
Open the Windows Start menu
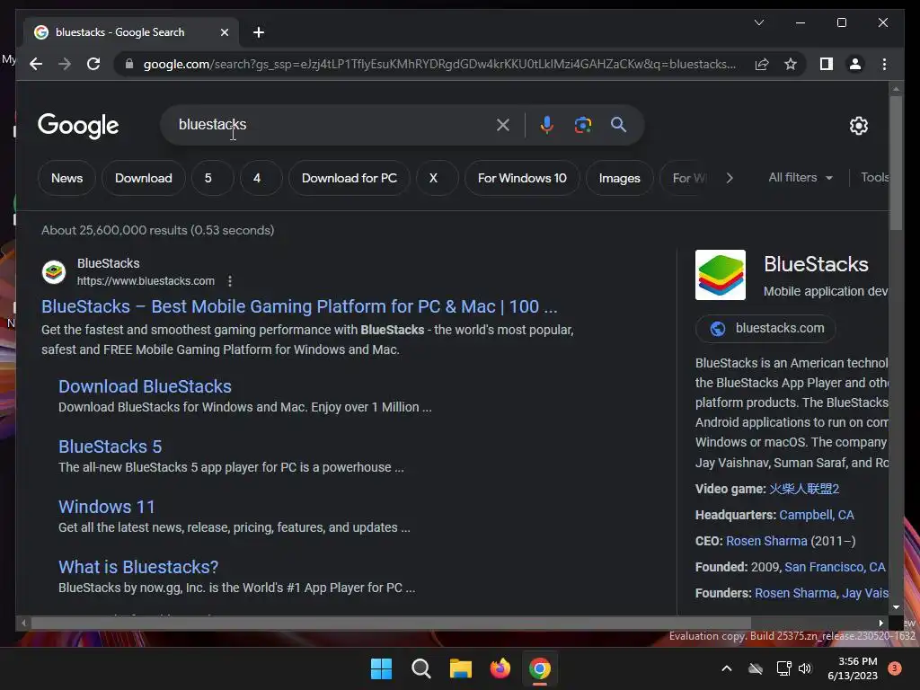point(381,668)
